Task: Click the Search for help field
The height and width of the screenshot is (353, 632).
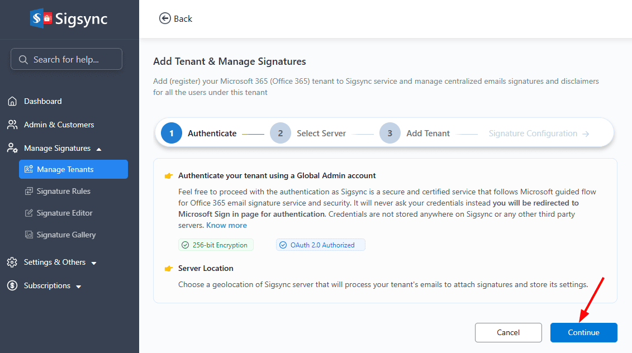Action: 66,59
